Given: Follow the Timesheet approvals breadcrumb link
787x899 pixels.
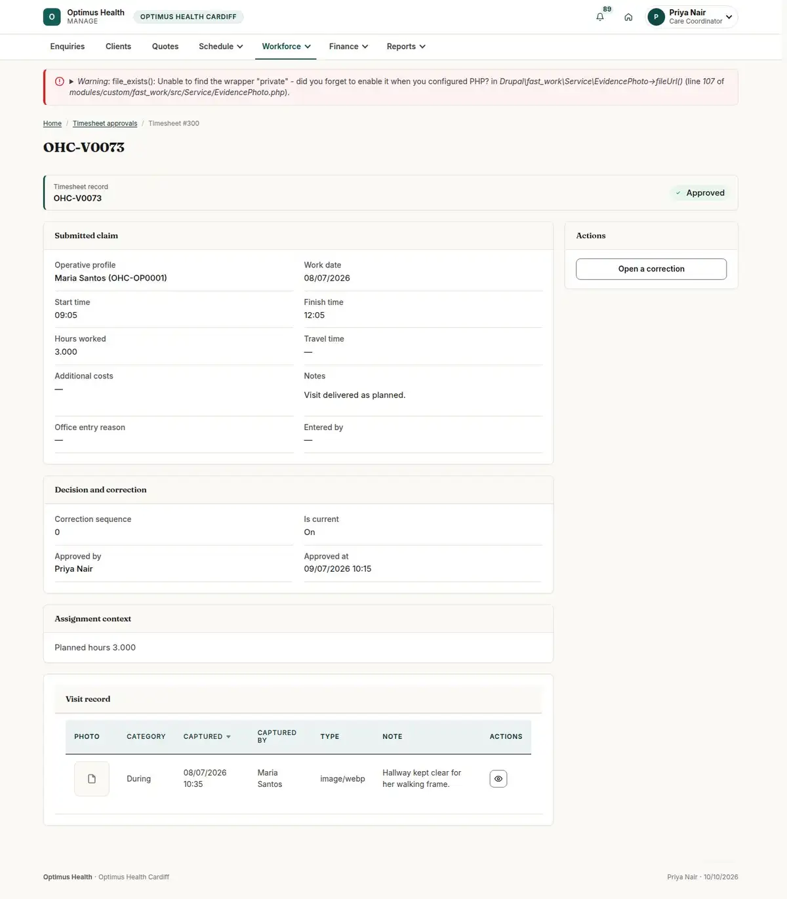Looking at the screenshot, I should pyautogui.click(x=105, y=123).
